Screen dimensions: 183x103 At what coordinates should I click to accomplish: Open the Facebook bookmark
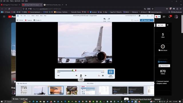93,12
